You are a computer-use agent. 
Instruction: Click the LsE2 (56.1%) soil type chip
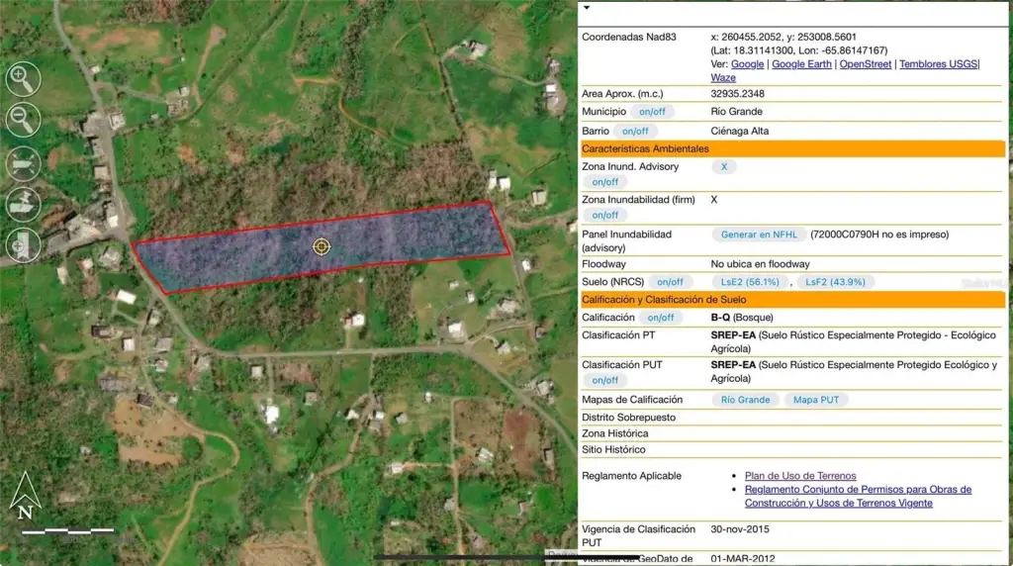pyautogui.click(x=750, y=282)
